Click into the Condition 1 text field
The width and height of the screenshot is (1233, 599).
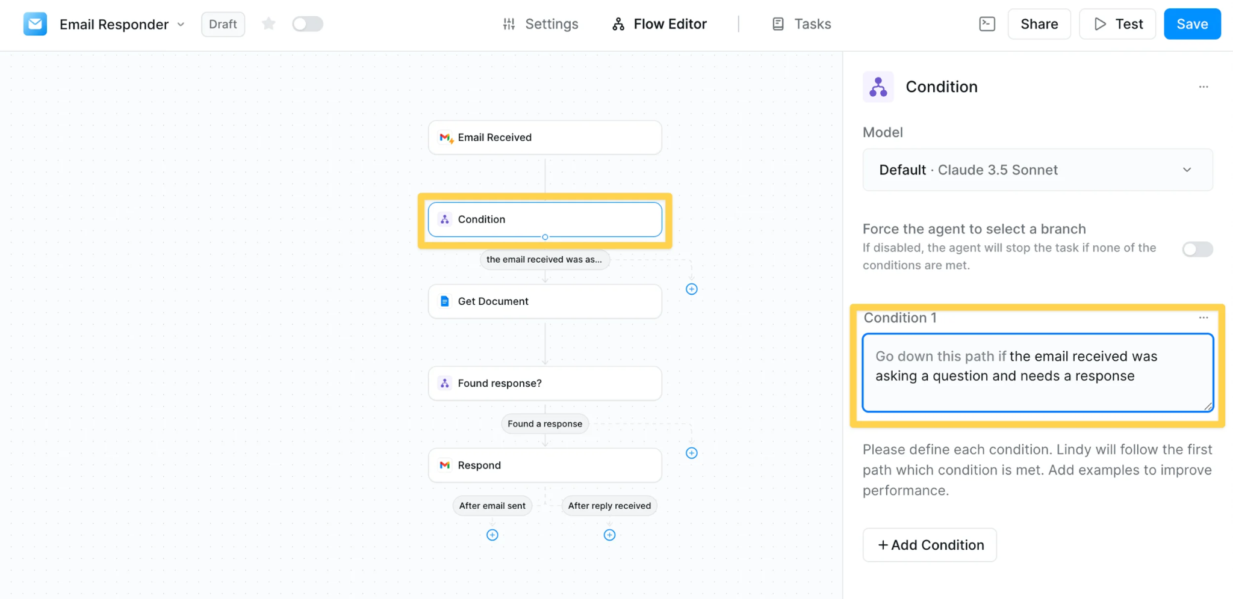click(x=1037, y=373)
